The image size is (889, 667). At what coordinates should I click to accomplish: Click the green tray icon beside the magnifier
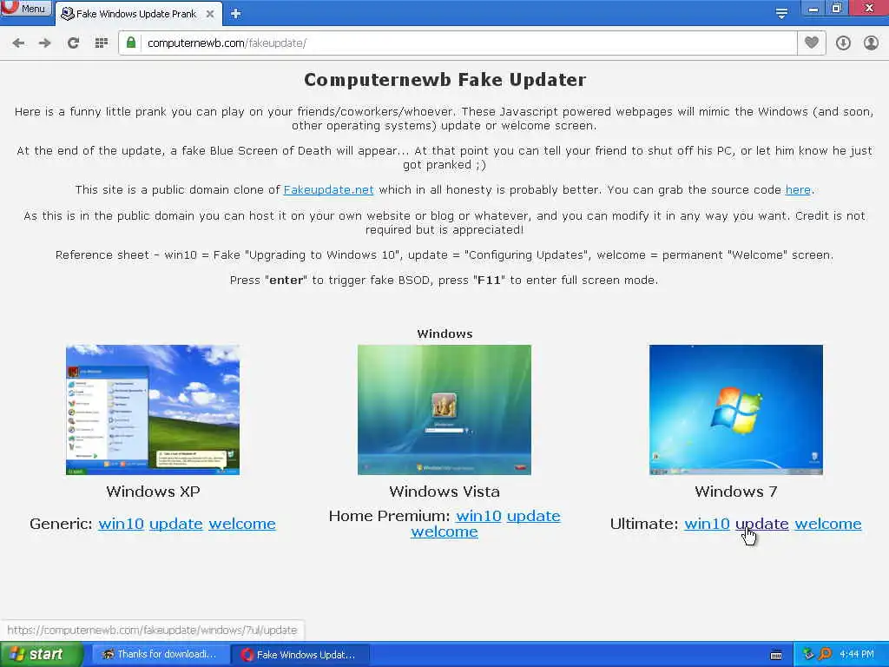808,654
